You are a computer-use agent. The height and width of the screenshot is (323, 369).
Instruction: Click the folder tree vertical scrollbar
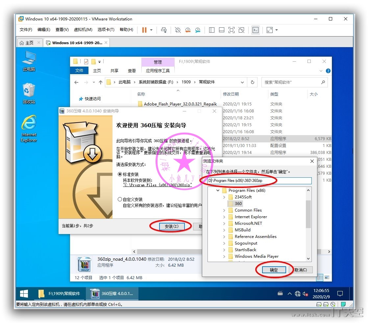(x=308, y=214)
